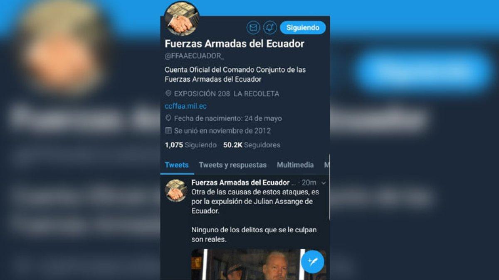
Task: Open the Tweets y respuestas tab
Action: click(232, 165)
